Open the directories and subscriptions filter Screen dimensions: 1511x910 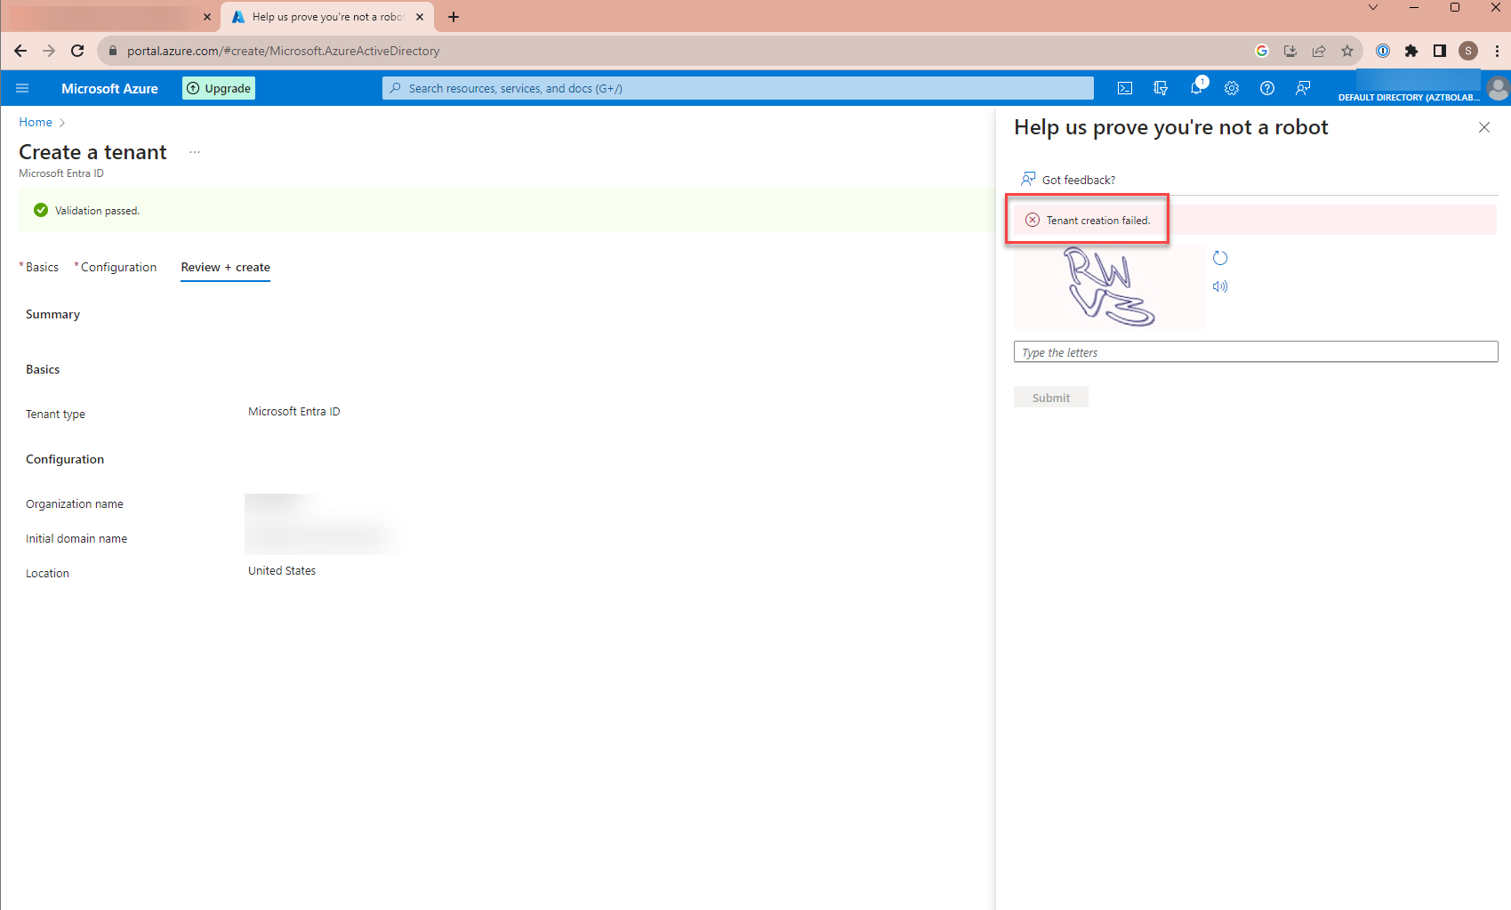click(1161, 88)
